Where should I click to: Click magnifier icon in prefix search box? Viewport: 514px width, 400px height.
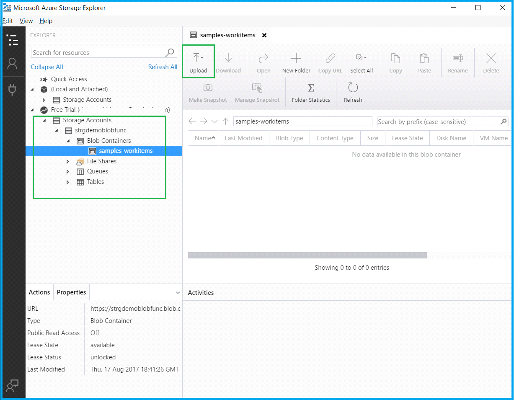(x=504, y=121)
